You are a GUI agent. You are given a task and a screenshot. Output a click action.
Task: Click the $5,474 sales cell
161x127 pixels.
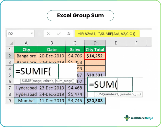click(x=75, y=94)
